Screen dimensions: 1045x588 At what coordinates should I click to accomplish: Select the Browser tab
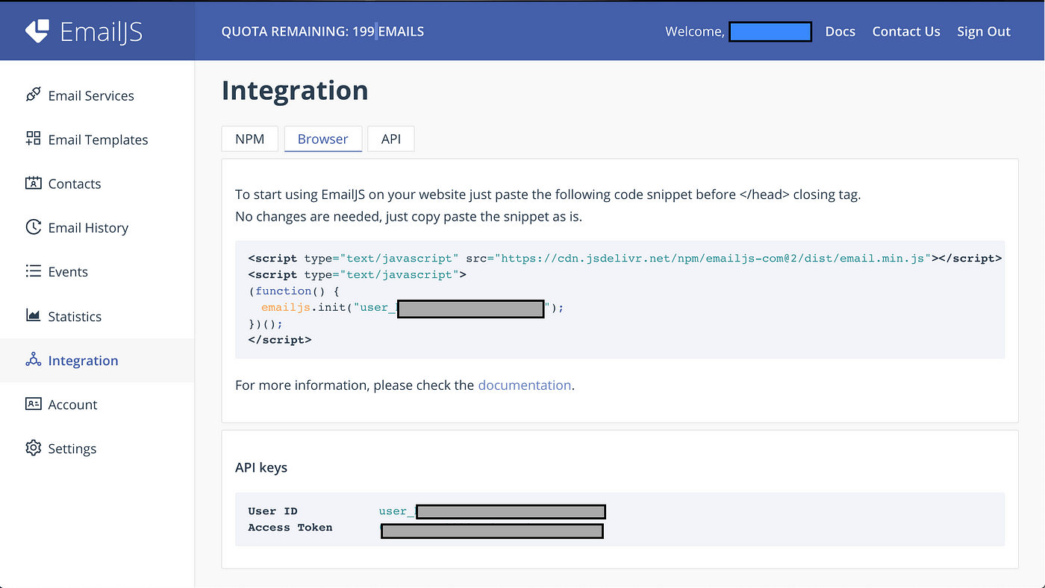(x=323, y=139)
